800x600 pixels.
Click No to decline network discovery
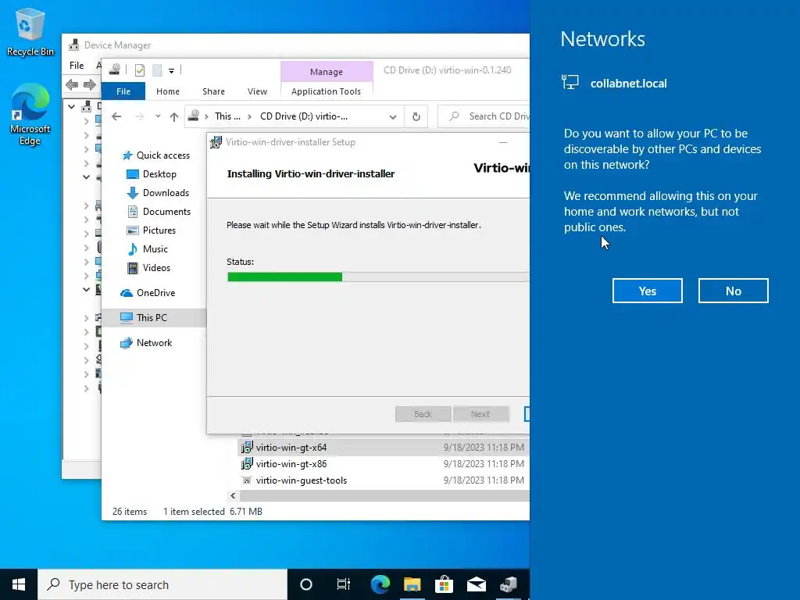pos(733,291)
